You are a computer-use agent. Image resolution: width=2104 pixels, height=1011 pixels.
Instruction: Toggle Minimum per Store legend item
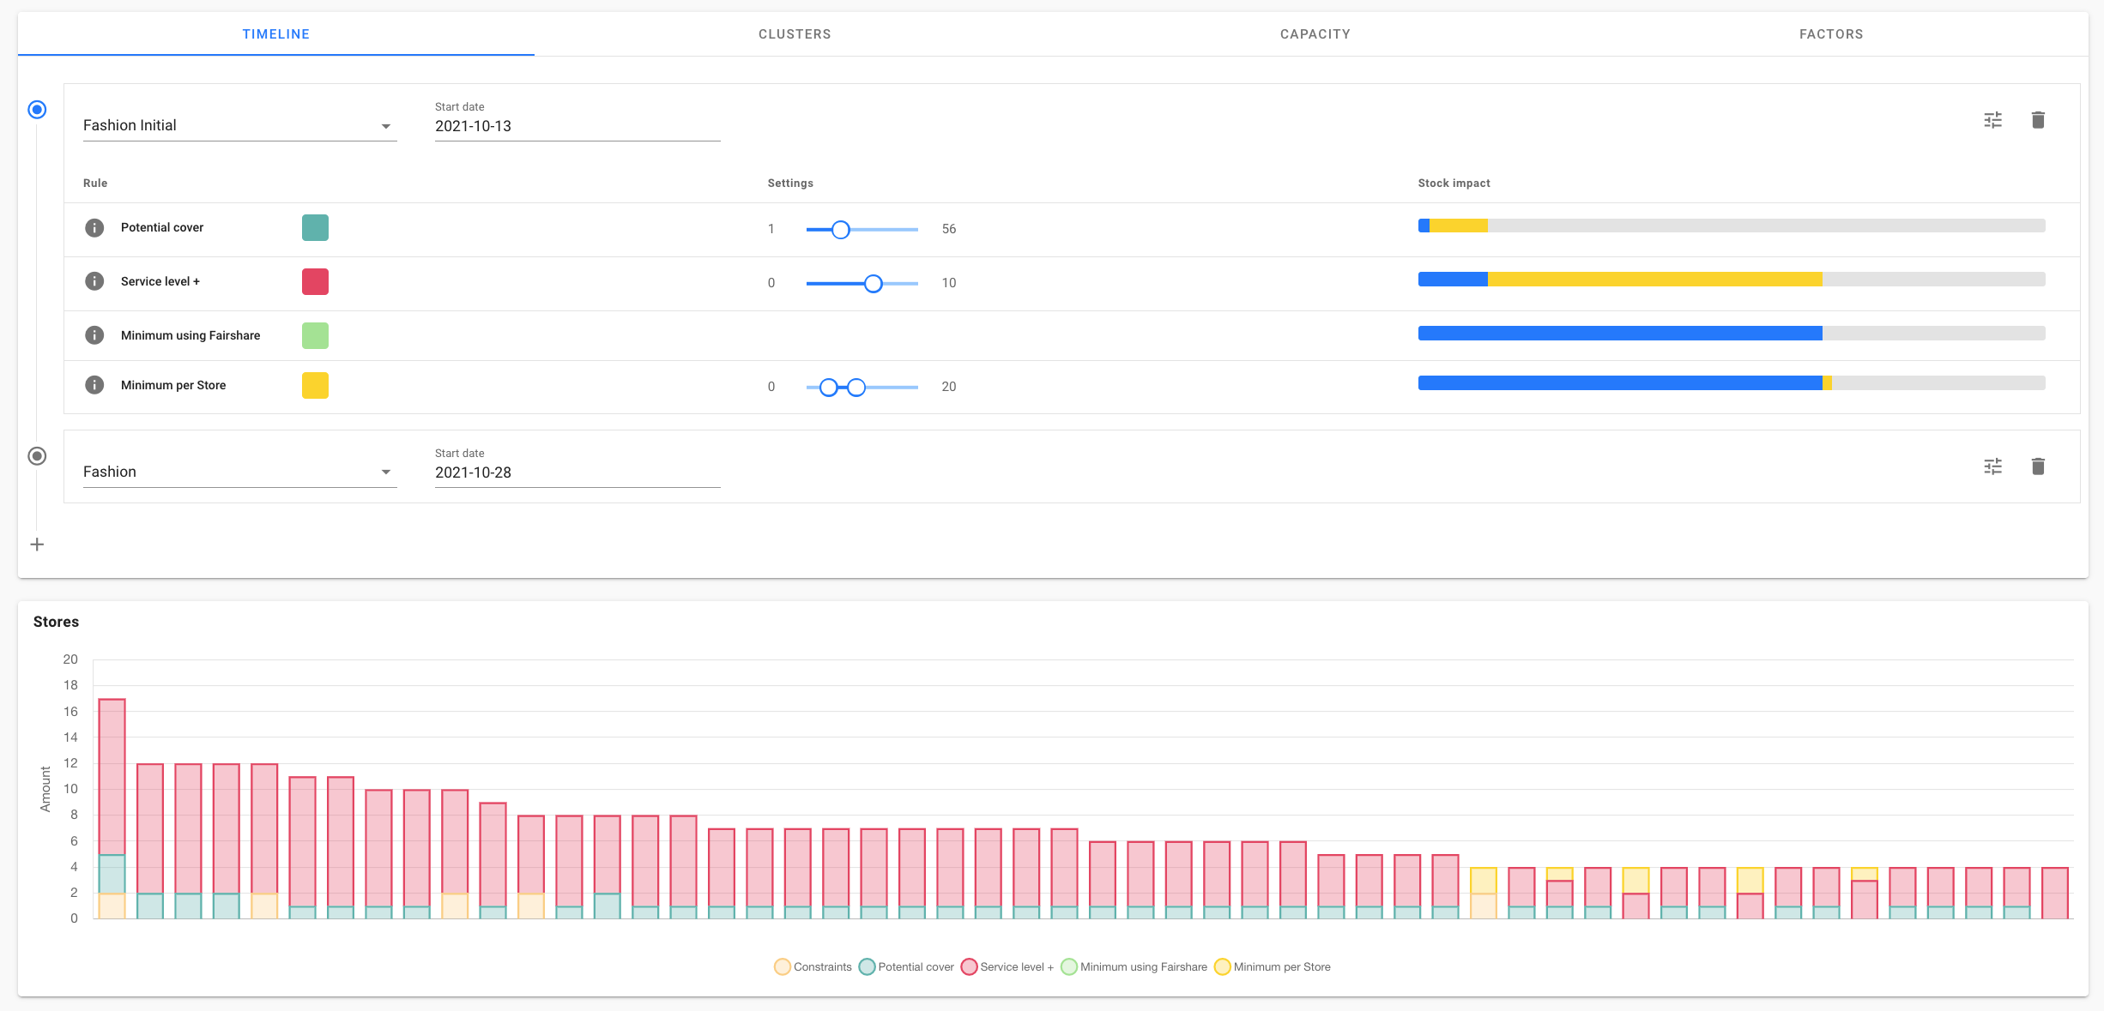coord(1273,967)
